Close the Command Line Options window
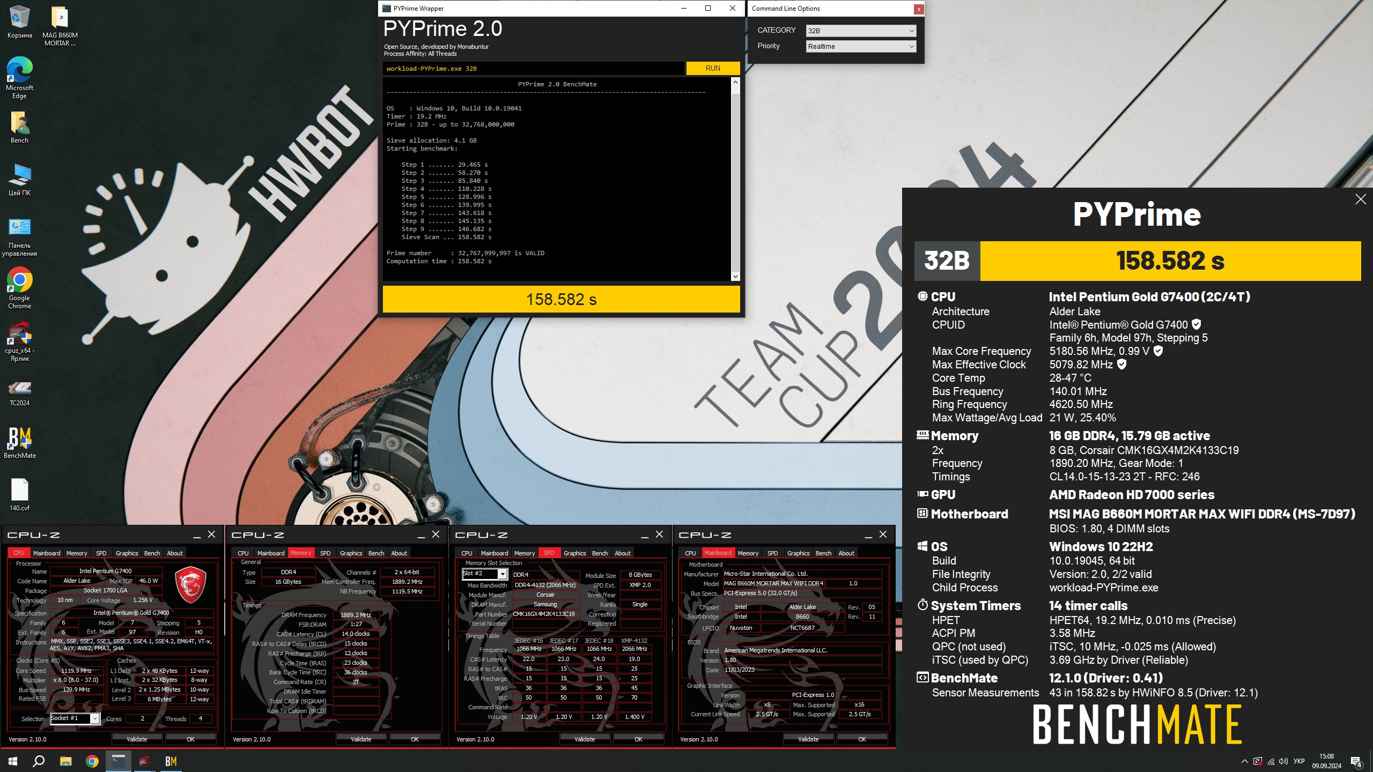1373x772 pixels. (x=918, y=9)
